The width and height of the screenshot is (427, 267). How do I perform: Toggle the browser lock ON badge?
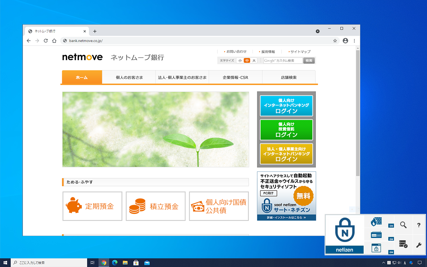click(x=391, y=252)
